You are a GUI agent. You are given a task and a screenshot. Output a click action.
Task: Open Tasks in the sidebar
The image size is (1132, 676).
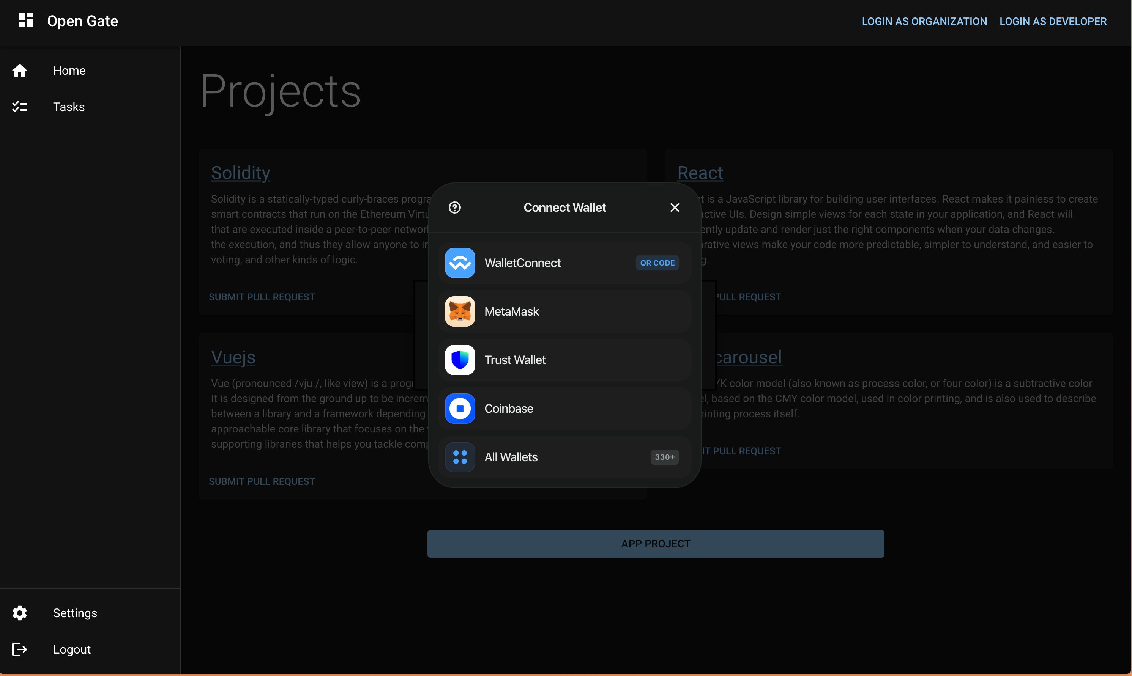[90, 107]
